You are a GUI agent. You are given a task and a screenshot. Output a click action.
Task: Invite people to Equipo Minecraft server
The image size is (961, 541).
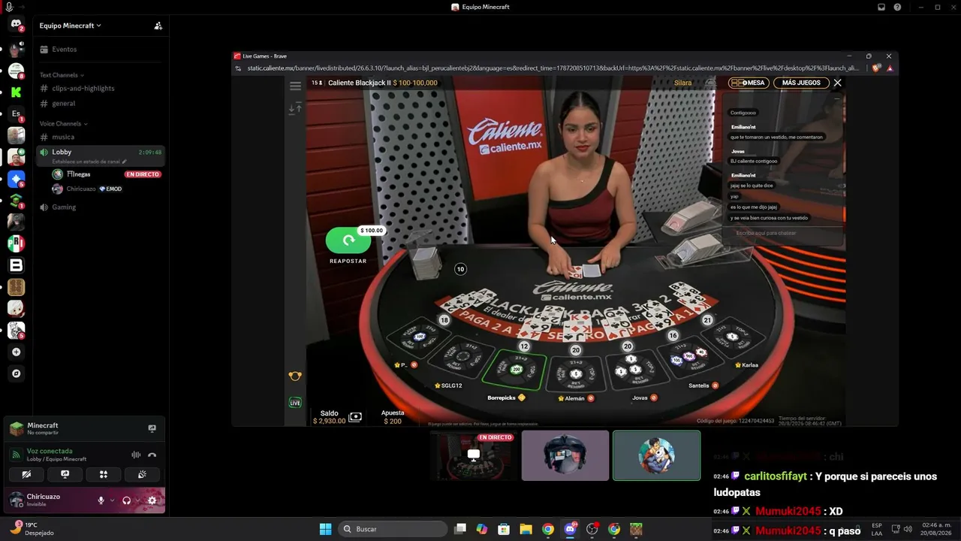point(158,26)
